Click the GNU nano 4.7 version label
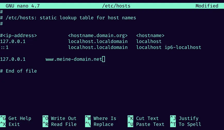Image resolution: width=224 pixels, height=130 pixels. point(23,6)
